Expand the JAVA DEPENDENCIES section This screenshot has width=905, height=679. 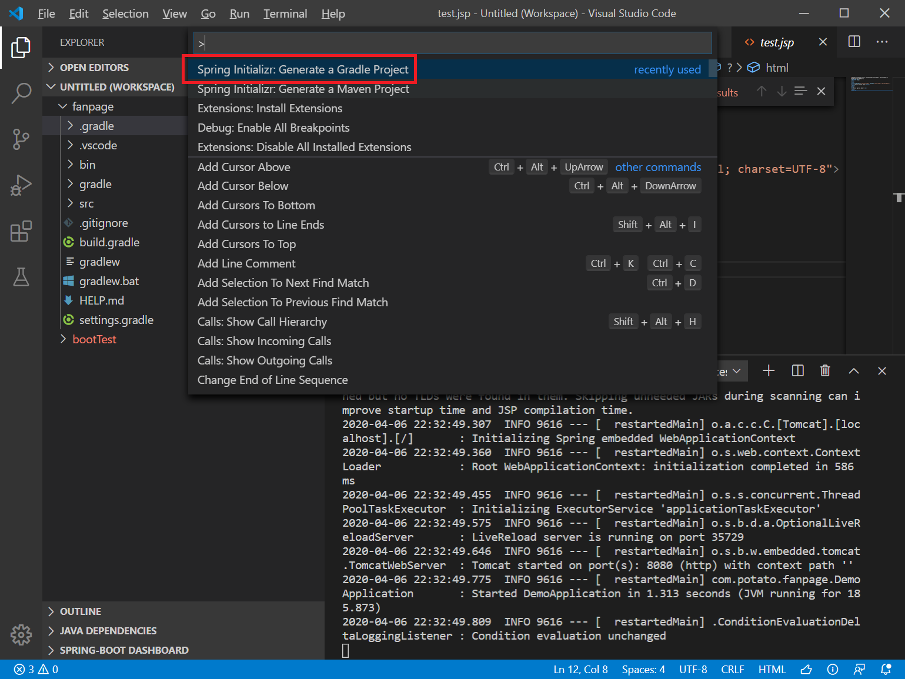[183, 631]
